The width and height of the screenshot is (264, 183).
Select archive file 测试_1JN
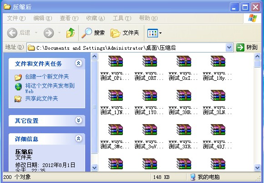pyautogui.click(x=115, y=102)
